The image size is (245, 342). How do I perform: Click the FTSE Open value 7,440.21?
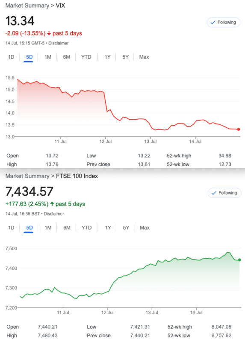[x=47, y=327]
